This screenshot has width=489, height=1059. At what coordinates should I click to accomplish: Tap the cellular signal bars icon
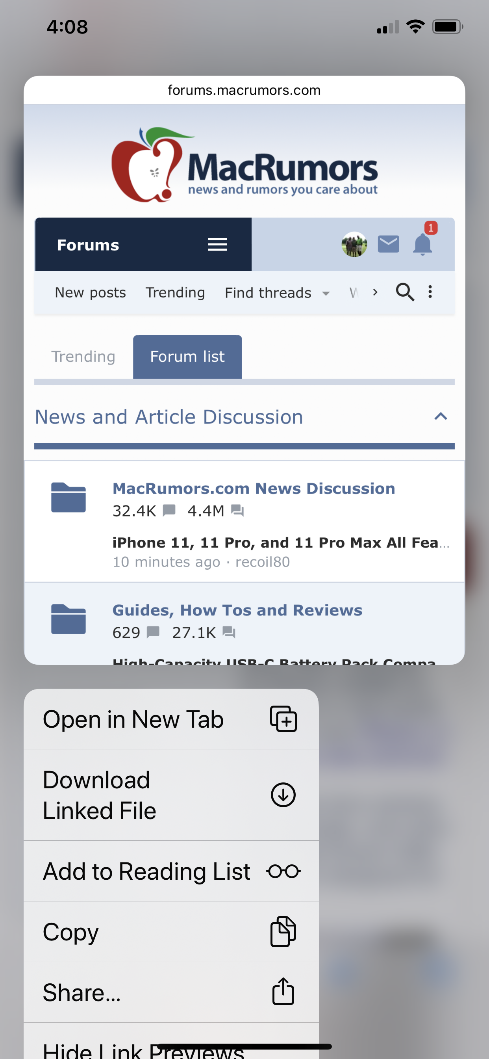[x=388, y=27]
